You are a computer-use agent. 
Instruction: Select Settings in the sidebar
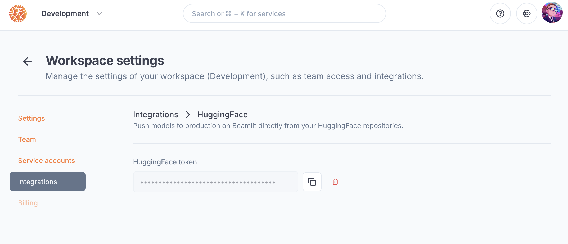(31, 118)
